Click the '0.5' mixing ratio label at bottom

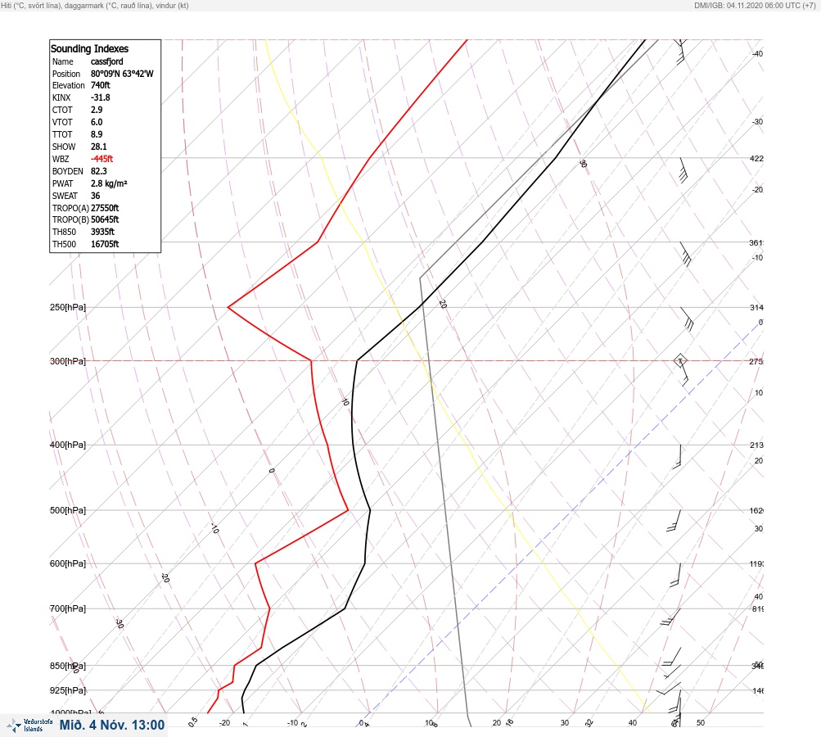193,721
